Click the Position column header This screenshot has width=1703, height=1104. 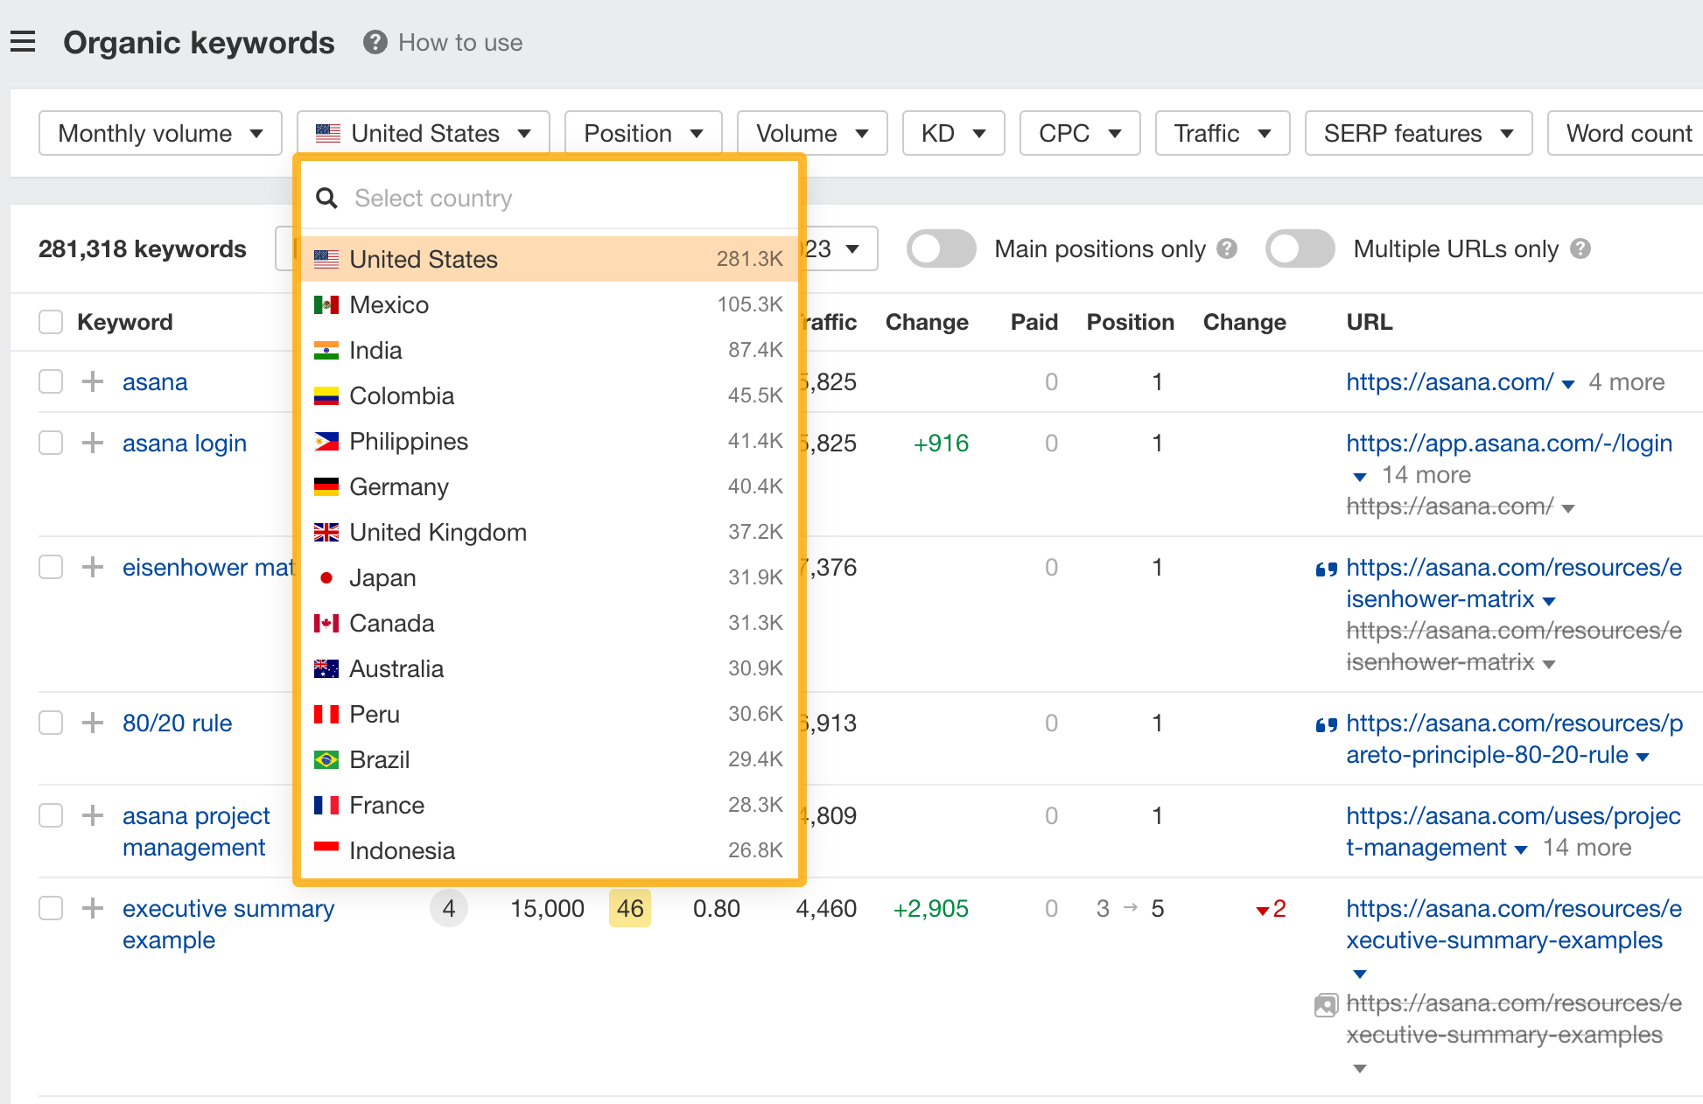pos(1130,323)
